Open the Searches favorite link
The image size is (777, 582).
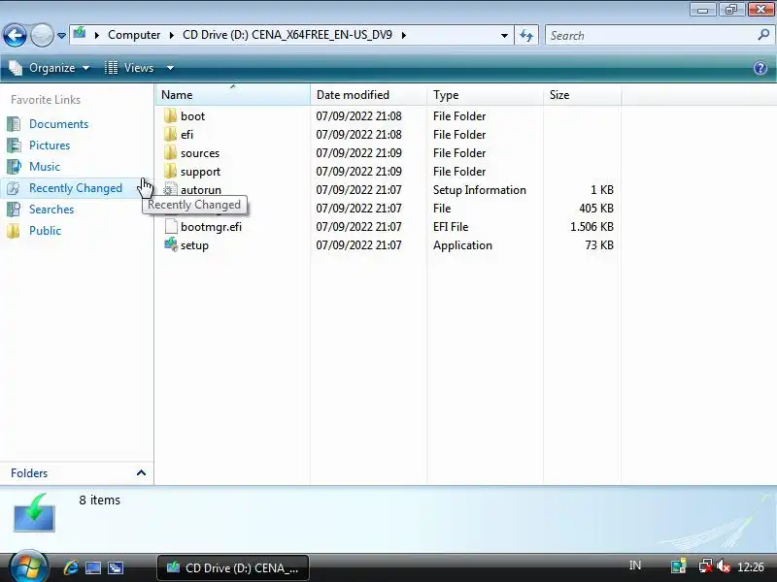(x=51, y=210)
